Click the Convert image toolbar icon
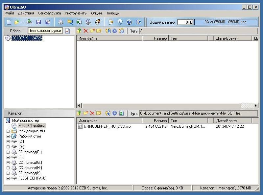This screenshot has width=263, height=195. (x=79, y=22)
